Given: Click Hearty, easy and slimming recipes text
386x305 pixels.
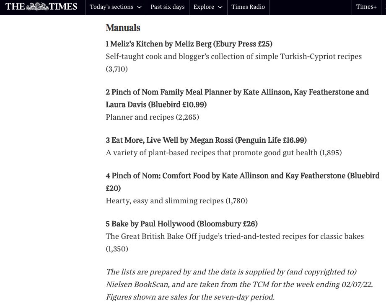Looking at the screenshot, I should (177, 201).
